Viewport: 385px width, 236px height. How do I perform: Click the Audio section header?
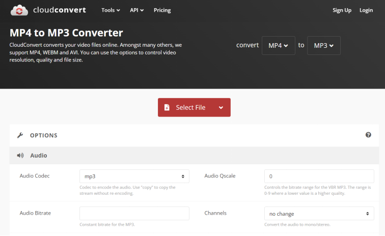point(194,156)
